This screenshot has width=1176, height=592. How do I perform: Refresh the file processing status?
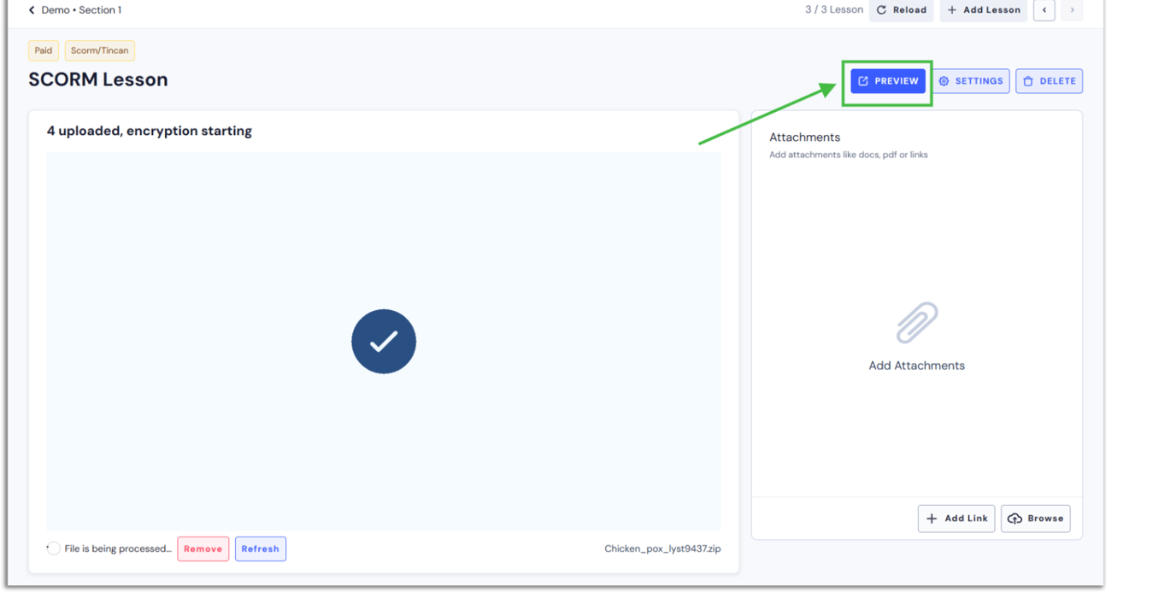coord(261,548)
